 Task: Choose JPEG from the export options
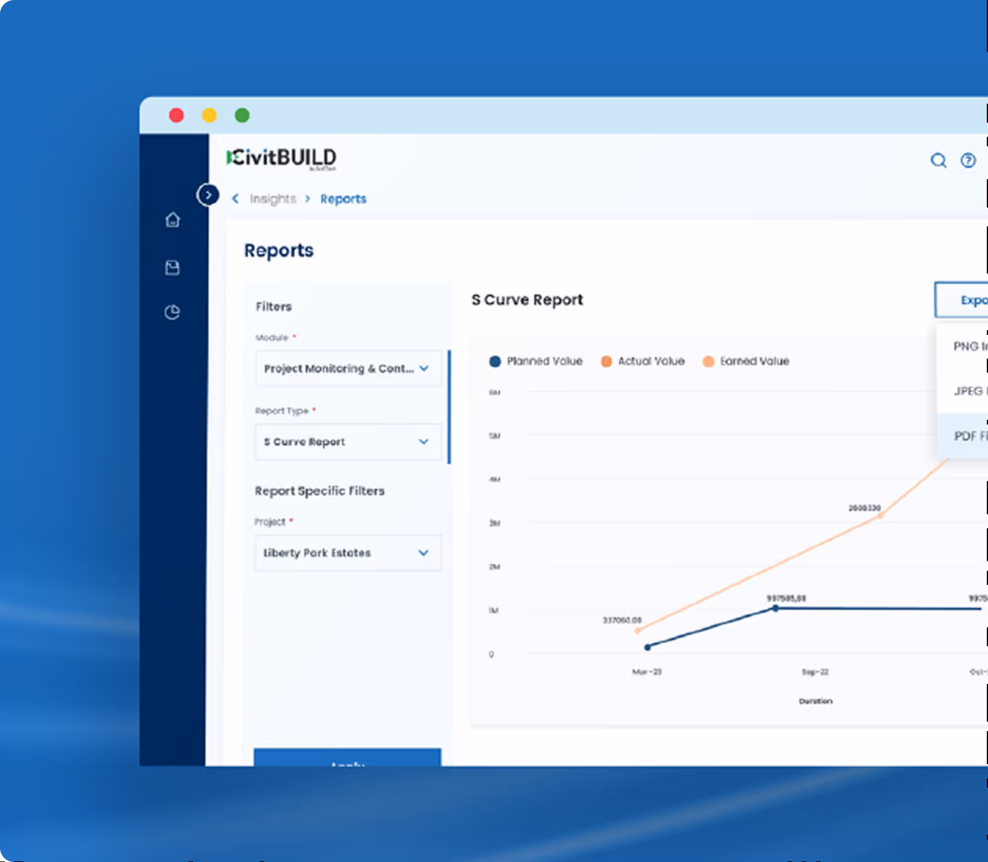pyautogui.click(x=967, y=391)
